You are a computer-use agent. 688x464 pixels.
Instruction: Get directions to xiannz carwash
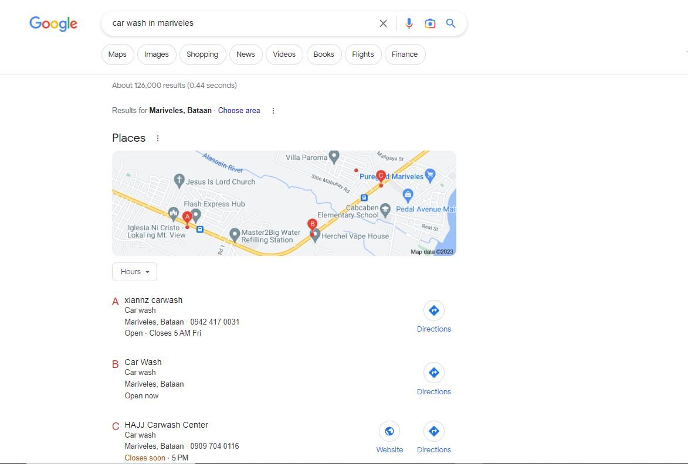click(433, 311)
